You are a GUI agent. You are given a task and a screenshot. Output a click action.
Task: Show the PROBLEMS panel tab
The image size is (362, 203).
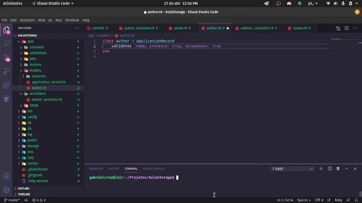[x=96, y=169]
